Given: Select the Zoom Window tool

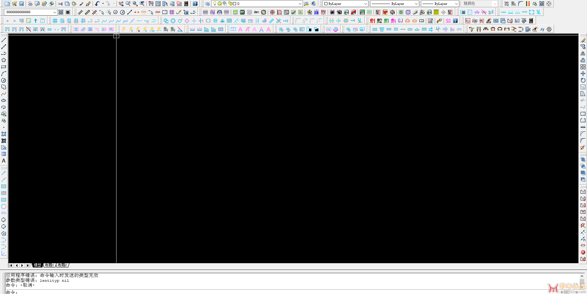Looking at the screenshot, I should tap(135, 4).
